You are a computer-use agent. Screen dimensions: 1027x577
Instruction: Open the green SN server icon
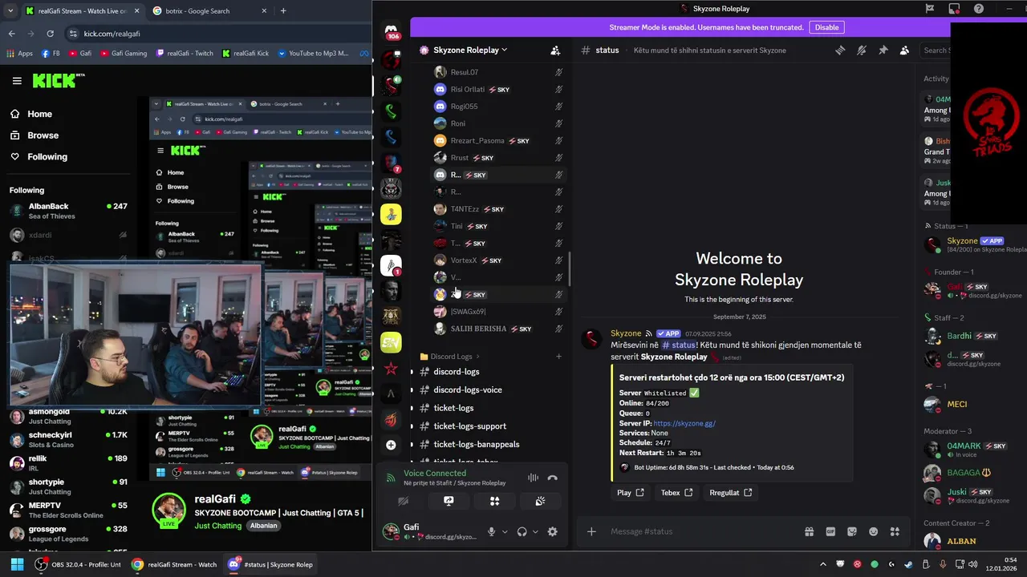click(391, 342)
